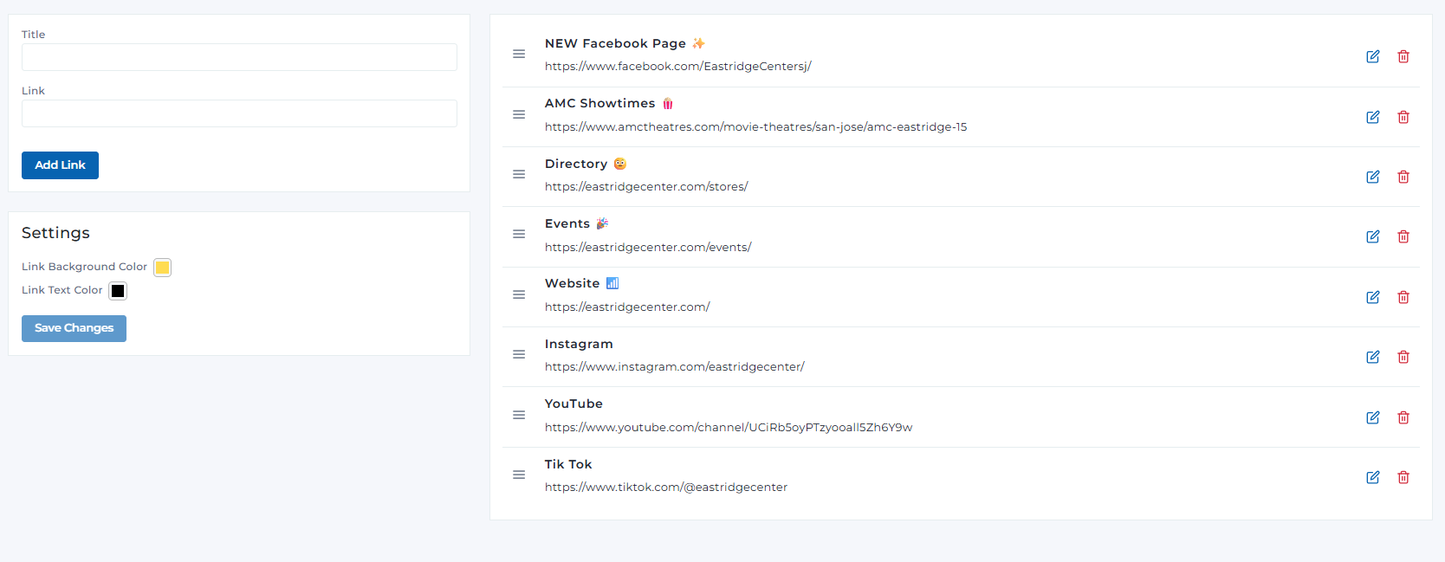Edit the YouTube channel link
Screen dimensions: 1445x562
click(1373, 417)
